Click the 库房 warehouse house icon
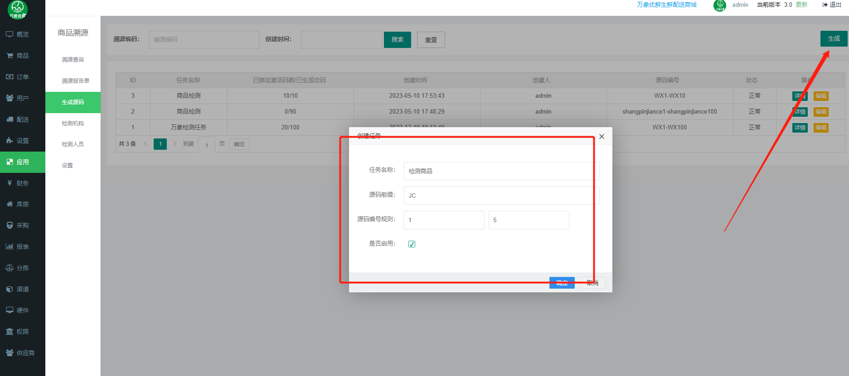The image size is (849, 376). pyautogui.click(x=10, y=204)
